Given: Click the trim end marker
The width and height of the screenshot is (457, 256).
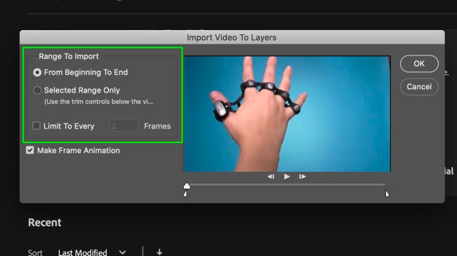Looking at the screenshot, I should click(387, 194).
